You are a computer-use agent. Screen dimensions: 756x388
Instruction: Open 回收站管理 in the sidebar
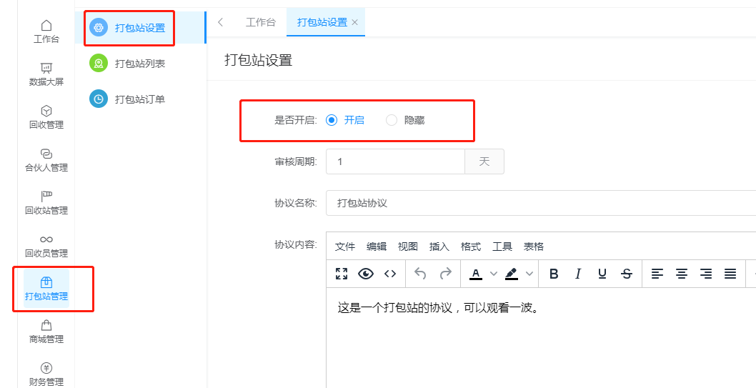click(x=46, y=204)
